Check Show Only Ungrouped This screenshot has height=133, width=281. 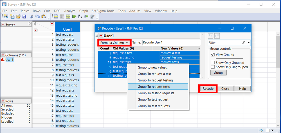(x=213, y=67)
